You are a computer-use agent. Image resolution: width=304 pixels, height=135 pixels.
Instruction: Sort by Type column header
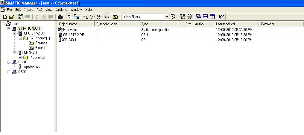point(159,24)
